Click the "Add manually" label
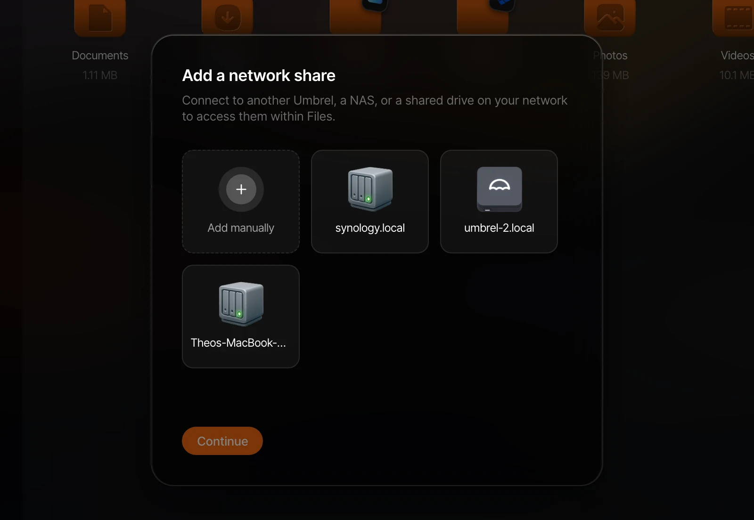The image size is (754, 520). [241, 228]
